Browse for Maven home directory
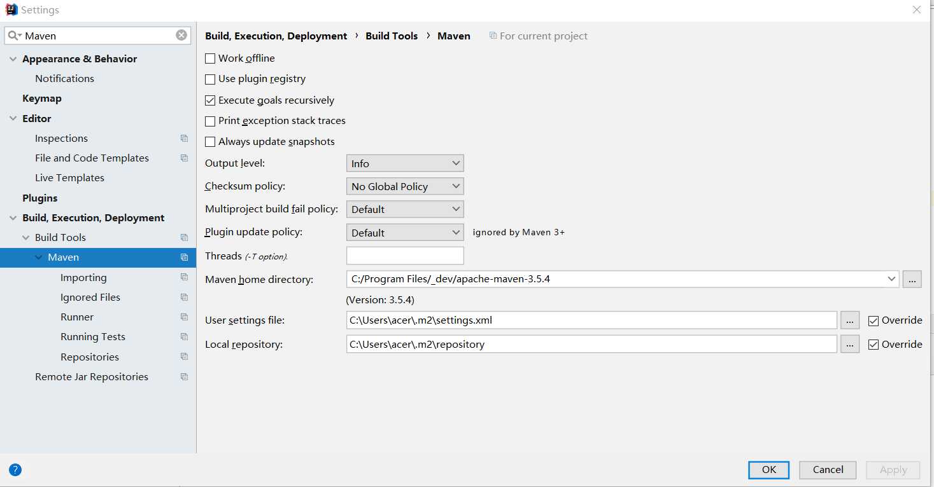The width and height of the screenshot is (934, 487). [912, 279]
